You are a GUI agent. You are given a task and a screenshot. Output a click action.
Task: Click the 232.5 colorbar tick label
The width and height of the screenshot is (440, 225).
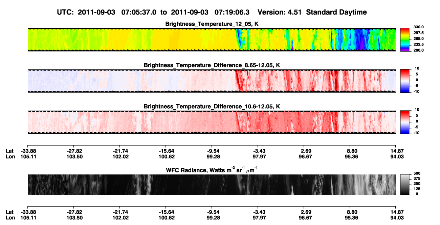click(x=419, y=44)
